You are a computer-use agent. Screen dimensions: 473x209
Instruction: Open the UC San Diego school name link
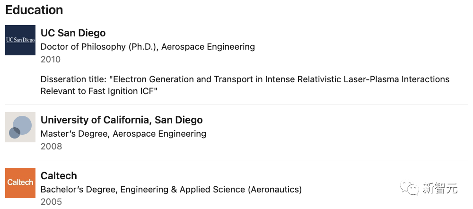tap(73, 33)
